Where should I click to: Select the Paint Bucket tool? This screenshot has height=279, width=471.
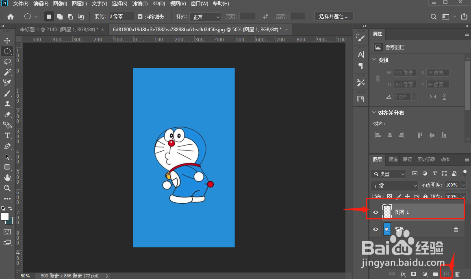(7, 125)
